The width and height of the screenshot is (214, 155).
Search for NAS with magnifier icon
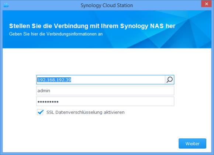[x=169, y=80]
